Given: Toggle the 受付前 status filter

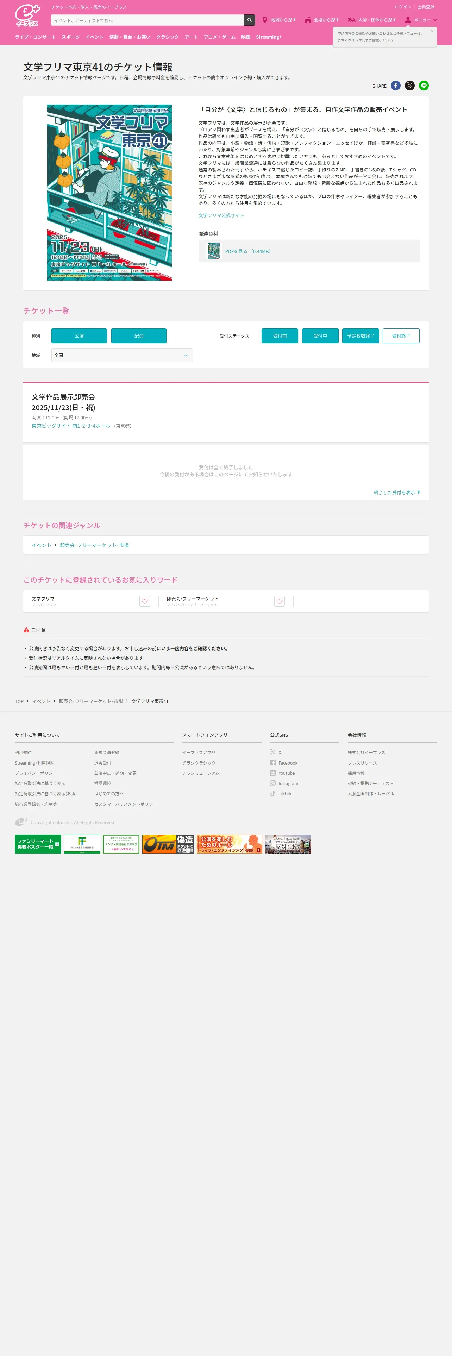Looking at the screenshot, I should [280, 336].
